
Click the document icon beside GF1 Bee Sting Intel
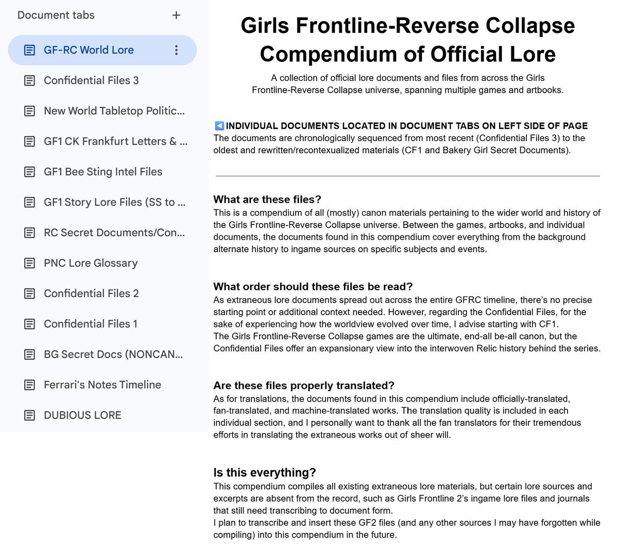pos(30,171)
